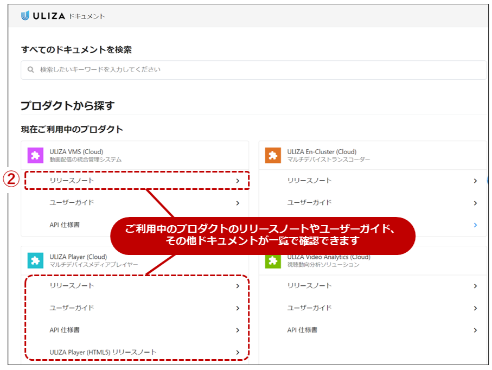Open API 仕様書 under ULIZA VMS
Image resolution: width=492 pixels, height=370 pixels.
point(65,225)
